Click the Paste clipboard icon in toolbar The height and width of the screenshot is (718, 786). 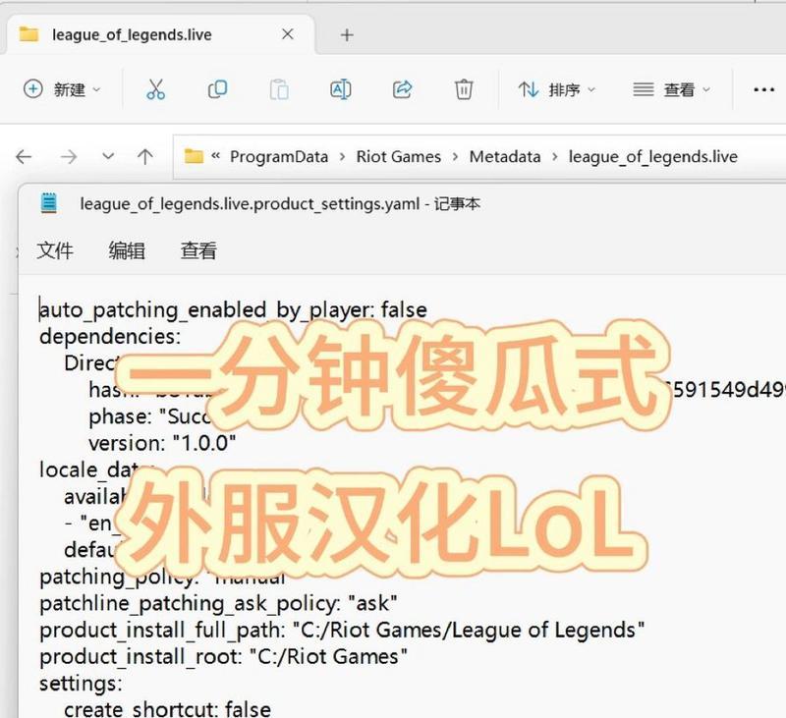[x=279, y=89]
